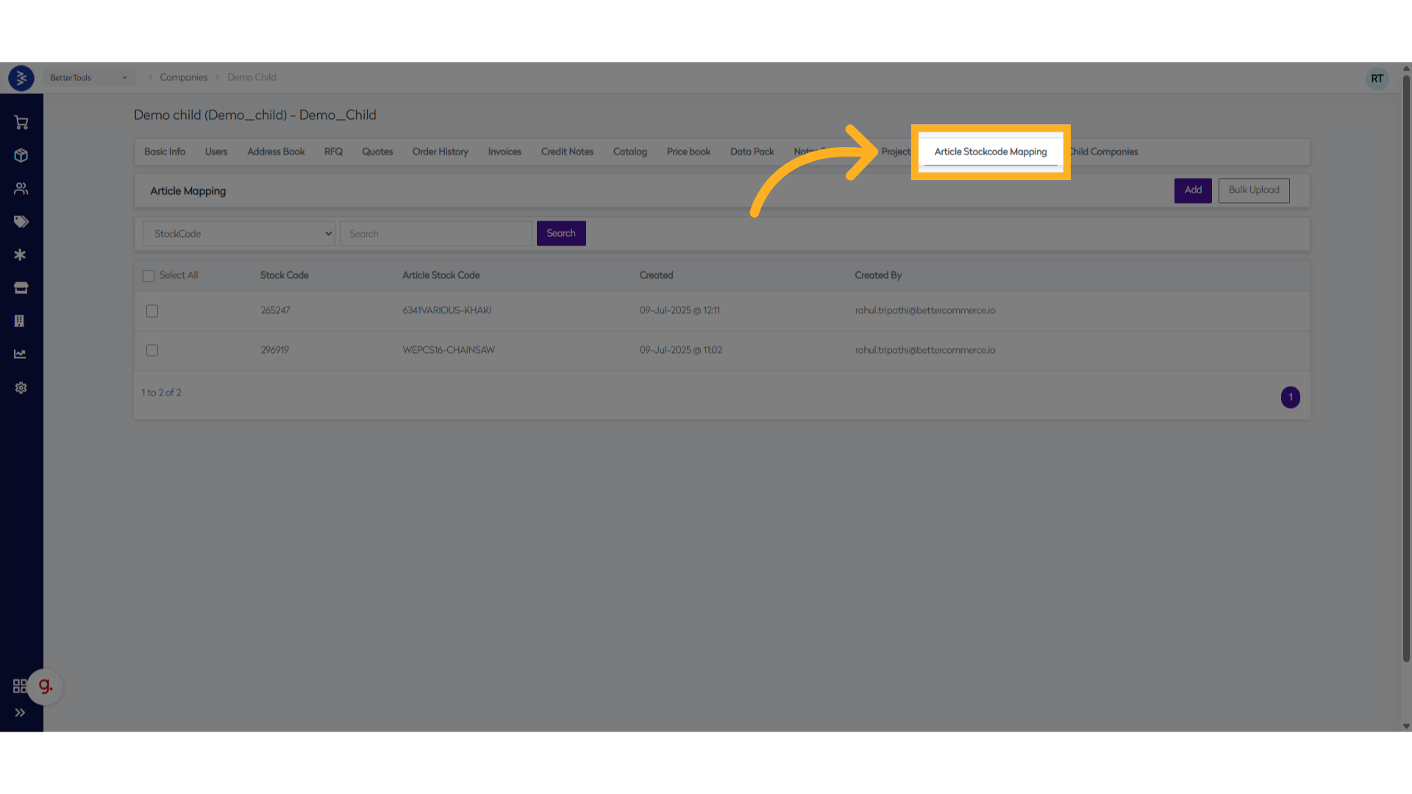Click the box/products sidebar icon
The height and width of the screenshot is (794, 1412).
(21, 156)
